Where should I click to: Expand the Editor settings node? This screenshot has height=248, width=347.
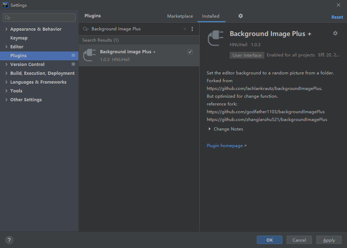pyautogui.click(x=6, y=47)
